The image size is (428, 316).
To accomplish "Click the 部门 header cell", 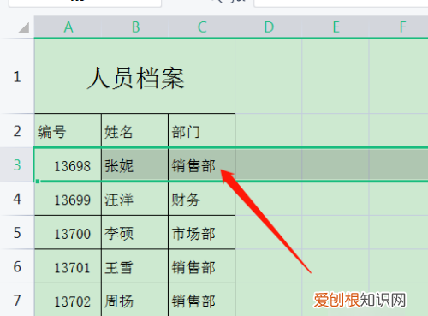I will coord(202,130).
